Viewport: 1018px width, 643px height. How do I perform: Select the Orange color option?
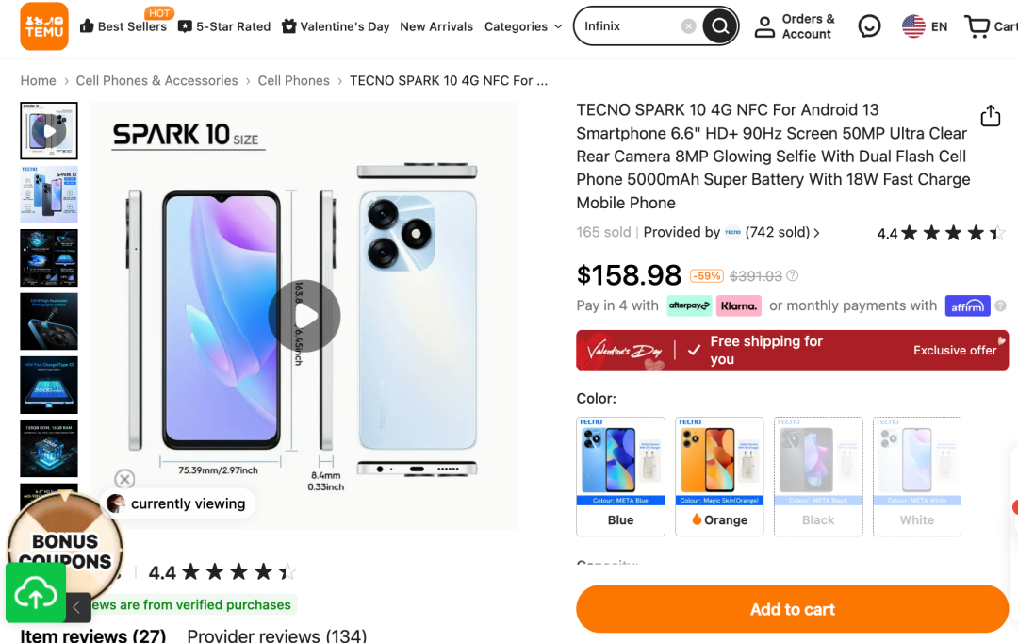pos(719,476)
